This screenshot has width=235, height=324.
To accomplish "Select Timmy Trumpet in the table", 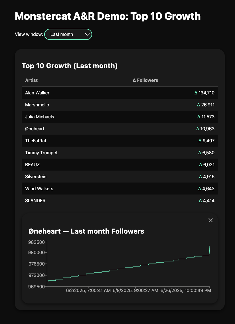I will pos(120,153).
